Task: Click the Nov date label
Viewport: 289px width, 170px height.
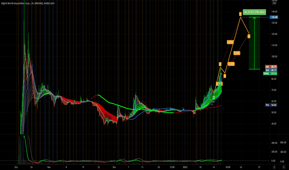Action: coord(49,167)
